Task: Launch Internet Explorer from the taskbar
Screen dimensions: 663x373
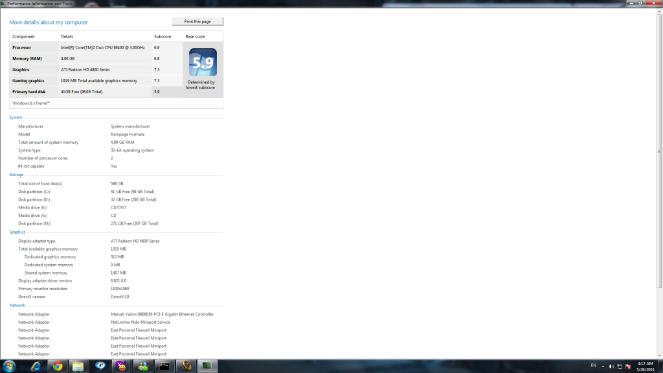Action: click(x=35, y=366)
